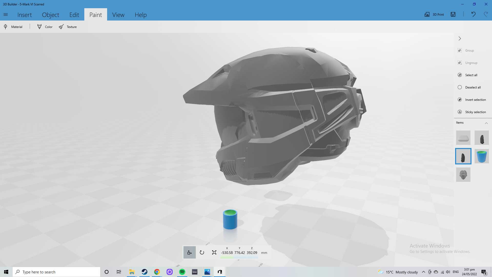Open the Live app on the taskbar
492x277 pixels.
click(195, 272)
